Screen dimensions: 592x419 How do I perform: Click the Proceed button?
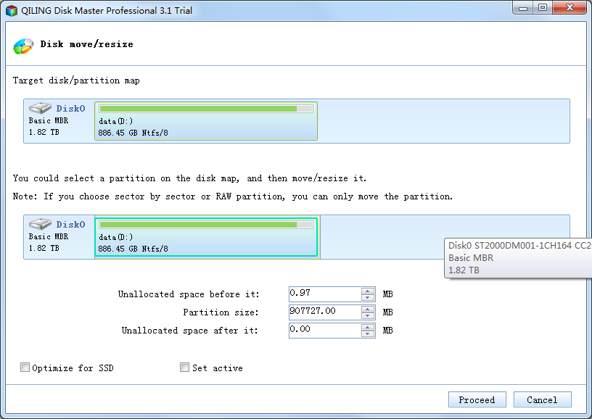click(x=477, y=399)
